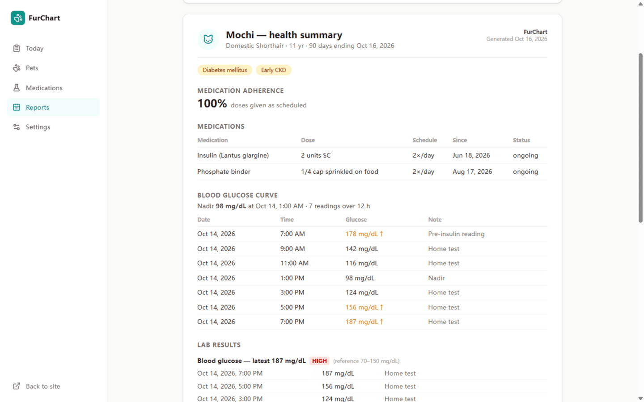This screenshot has height=402, width=644.
Task: Open Settings from the sidebar
Action: pos(53,127)
